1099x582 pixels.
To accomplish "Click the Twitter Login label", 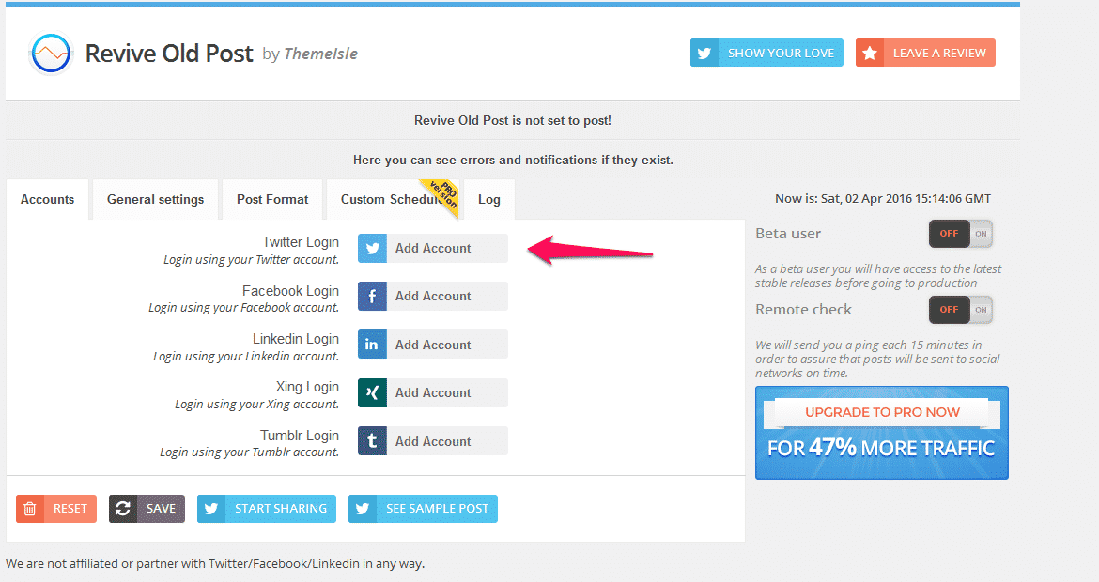I will (301, 242).
